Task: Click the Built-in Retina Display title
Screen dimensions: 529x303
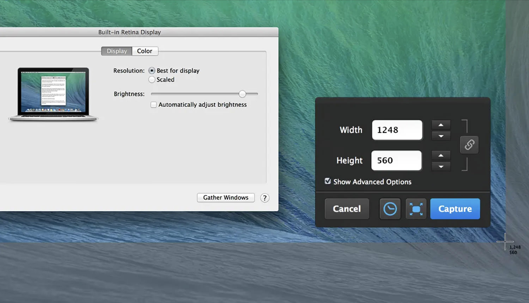Action: point(129,32)
